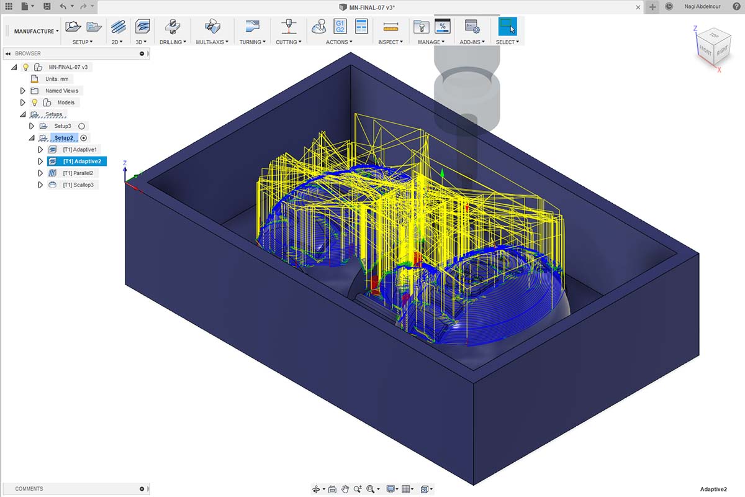The width and height of the screenshot is (745, 497).
Task: Open the MANUFACTURE workspace dropdown
Action: pos(36,31)
